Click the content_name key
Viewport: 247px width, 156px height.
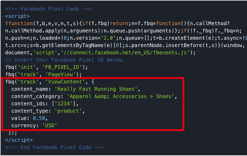tap(30, 89)
